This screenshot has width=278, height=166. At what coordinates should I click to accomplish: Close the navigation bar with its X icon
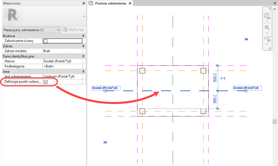pos(270,8)
